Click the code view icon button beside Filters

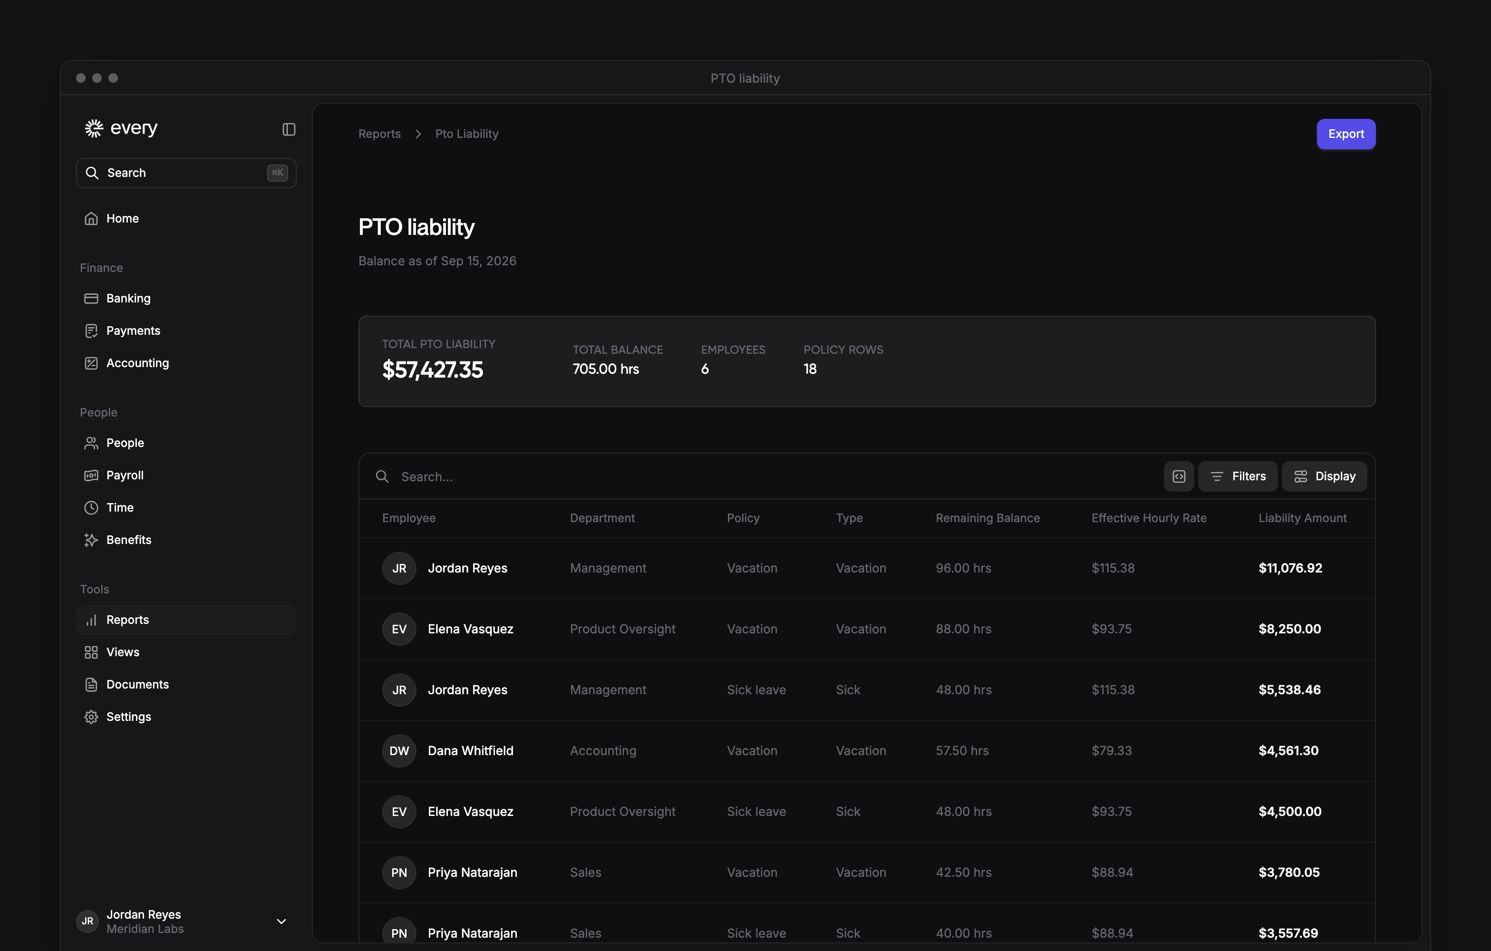point(1178,476)
